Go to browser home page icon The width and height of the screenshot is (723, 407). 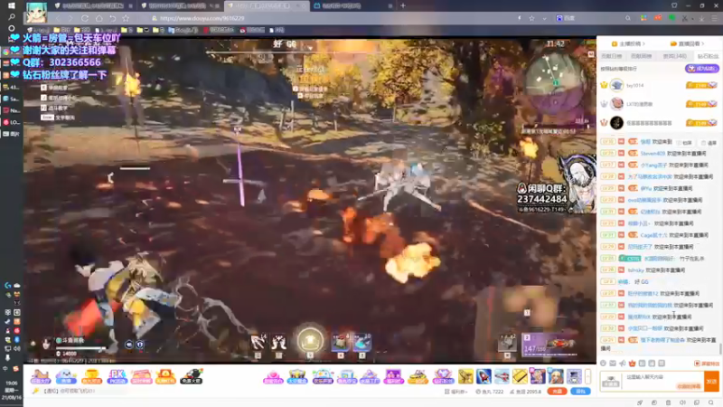click(x=99, y=18)
